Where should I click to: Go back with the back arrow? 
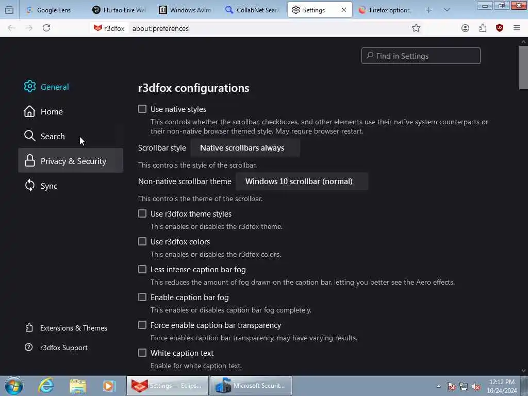[x=11, y=28]
